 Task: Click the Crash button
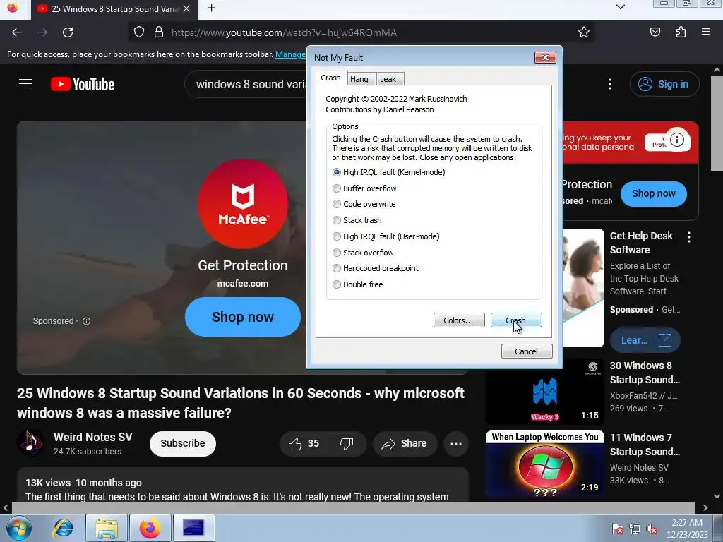(x=516, y=320)
